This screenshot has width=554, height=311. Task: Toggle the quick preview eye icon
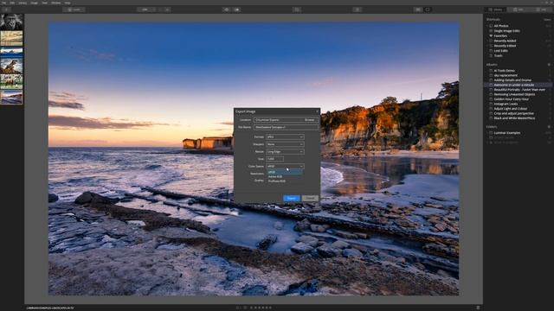pos(227,10)
